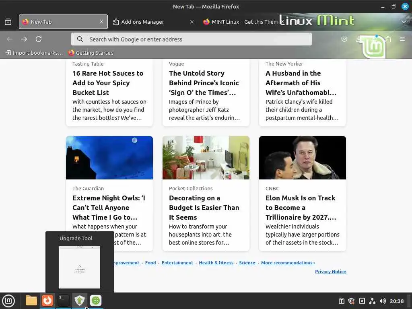Screen dimensions: 412x309
Task: Click the living room decor thumbnail
Action: tap(206, 158)
